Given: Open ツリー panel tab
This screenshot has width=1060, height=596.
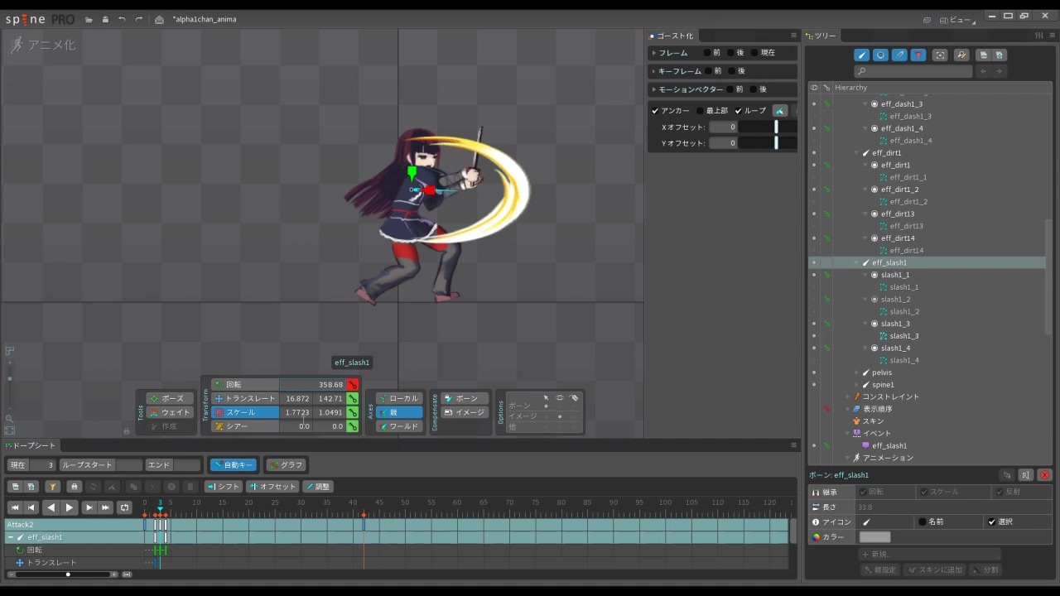Looking at the screenshot, I should (x=821, y=36).
